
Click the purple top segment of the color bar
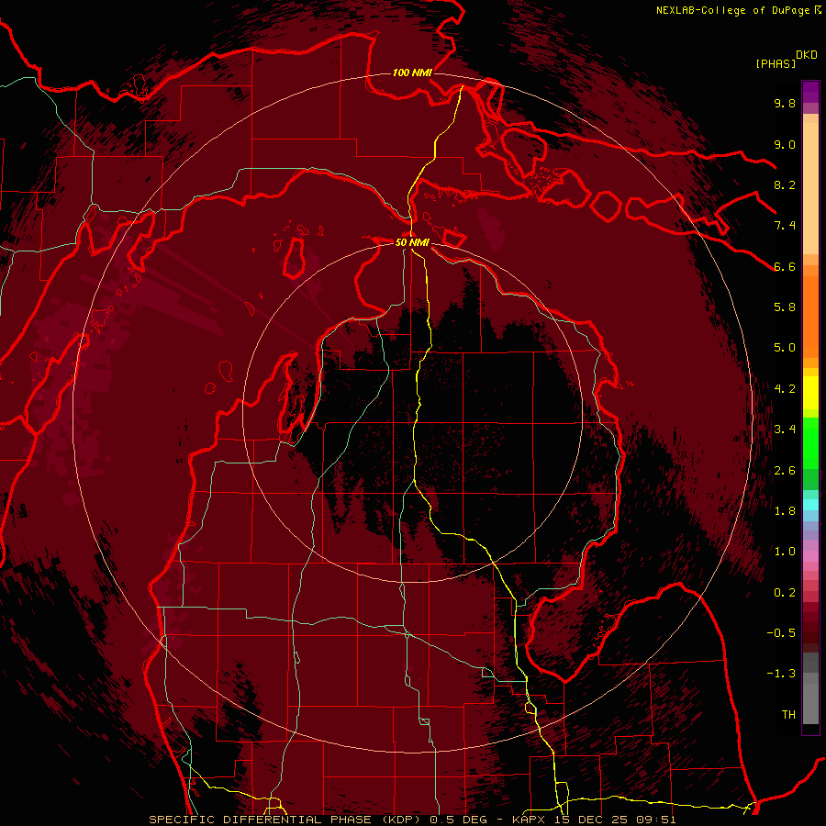tap(810, 93)
